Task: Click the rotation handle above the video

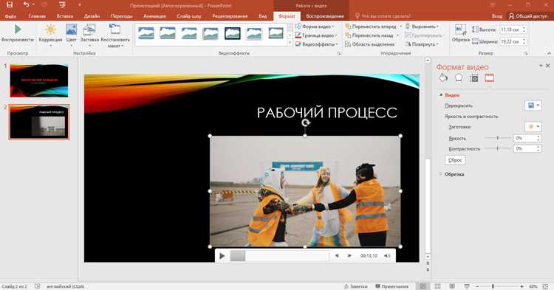Action: 306,122
